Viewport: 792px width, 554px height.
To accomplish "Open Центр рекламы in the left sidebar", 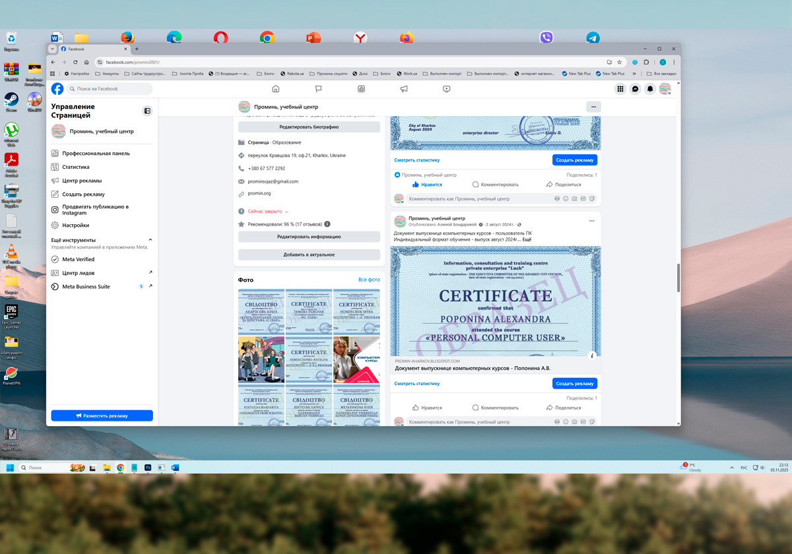I will pyautogui.click(x=82, y=181).
